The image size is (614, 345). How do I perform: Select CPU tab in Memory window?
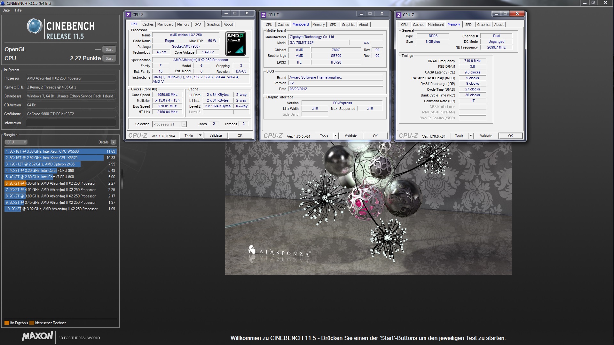(404, 25)
